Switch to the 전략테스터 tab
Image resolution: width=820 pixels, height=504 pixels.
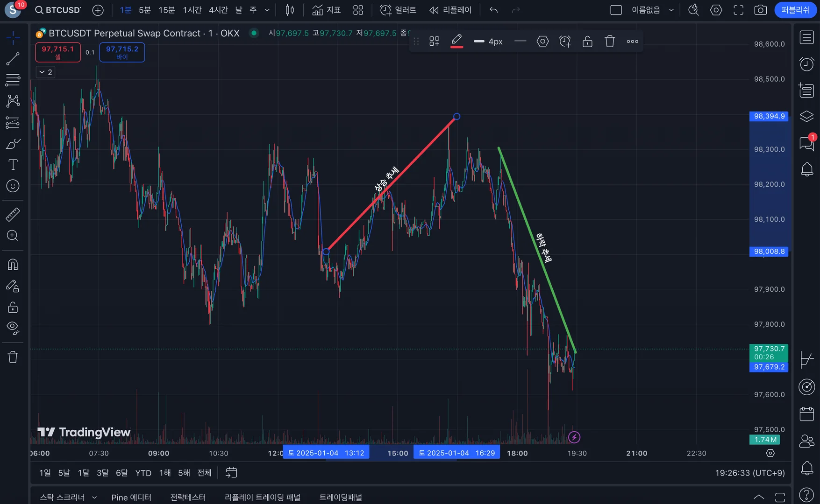[x=188, y=497]
